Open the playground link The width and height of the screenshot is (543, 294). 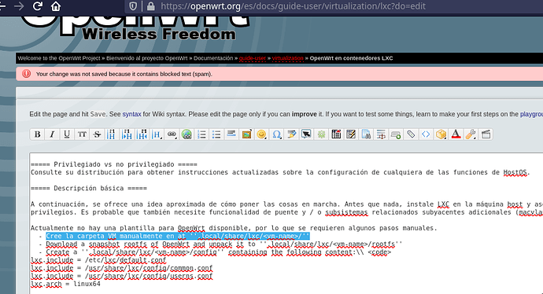(x=531, y=114)
